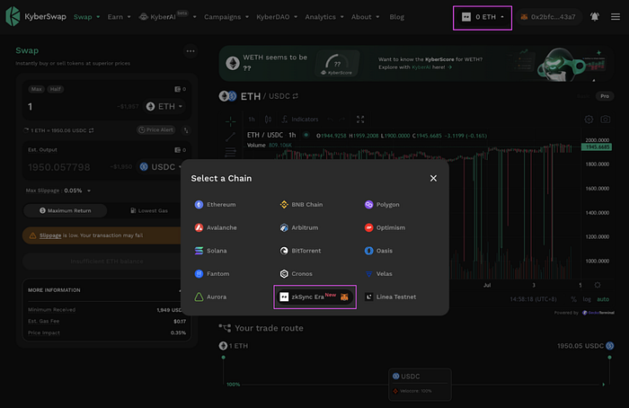Select the trend line drawing tool

point(230,137)
